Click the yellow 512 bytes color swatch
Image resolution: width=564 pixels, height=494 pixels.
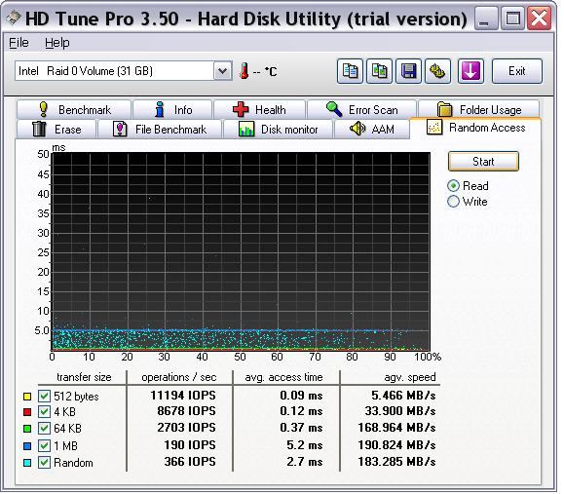tap(27, 397)
